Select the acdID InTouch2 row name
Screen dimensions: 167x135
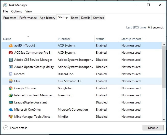[25, 46]
